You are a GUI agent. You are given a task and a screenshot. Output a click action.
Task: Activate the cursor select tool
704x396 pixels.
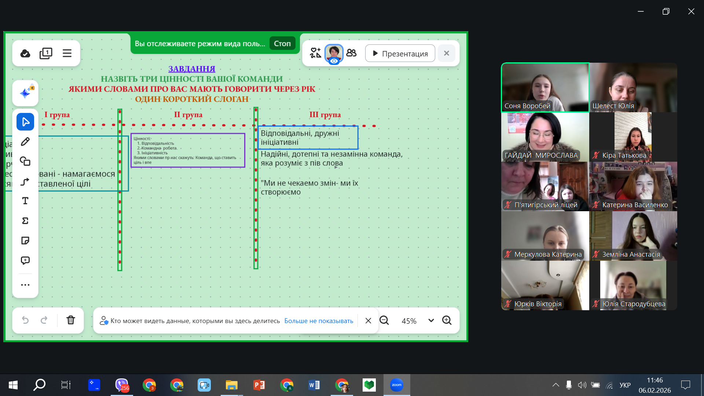pos(25,122)
